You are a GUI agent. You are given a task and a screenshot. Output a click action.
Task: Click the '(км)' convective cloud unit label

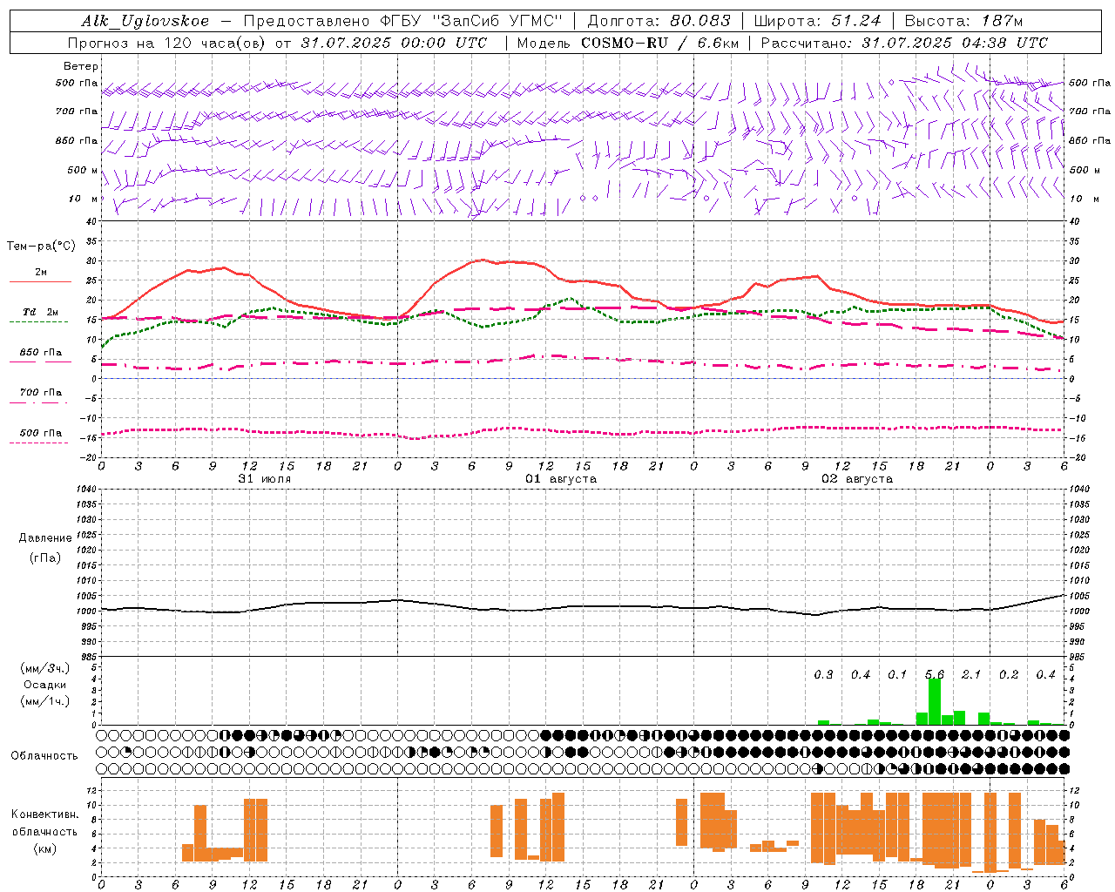point(45,848)
